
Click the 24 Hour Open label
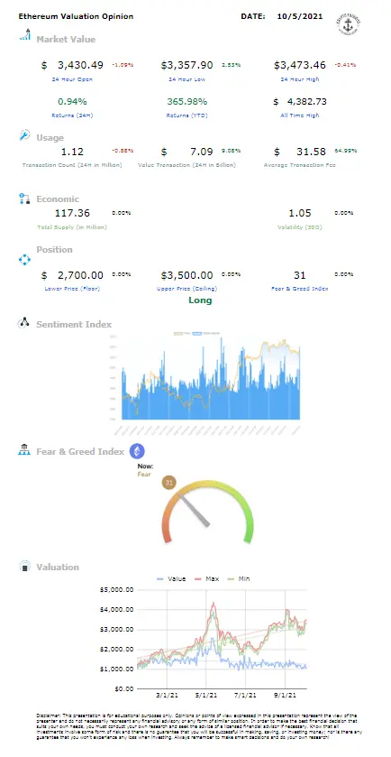pos(72,79)
